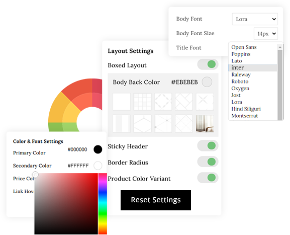Click the Body Font label
This screenshot has width=290, height=235.
[189, 19]
